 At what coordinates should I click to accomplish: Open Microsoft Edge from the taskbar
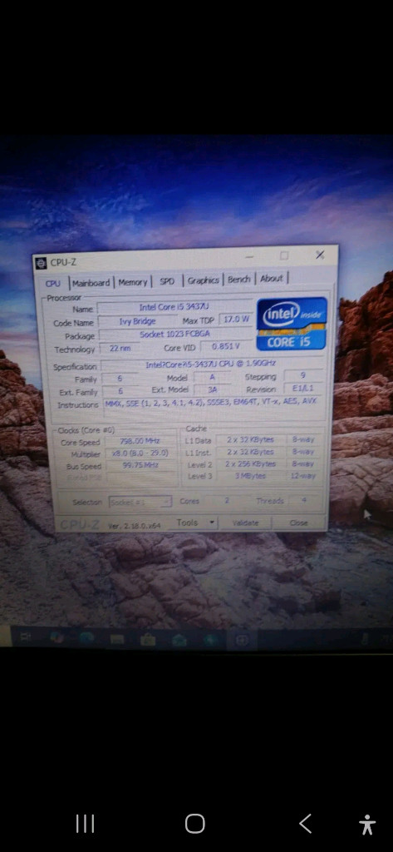tap(87, 638)
